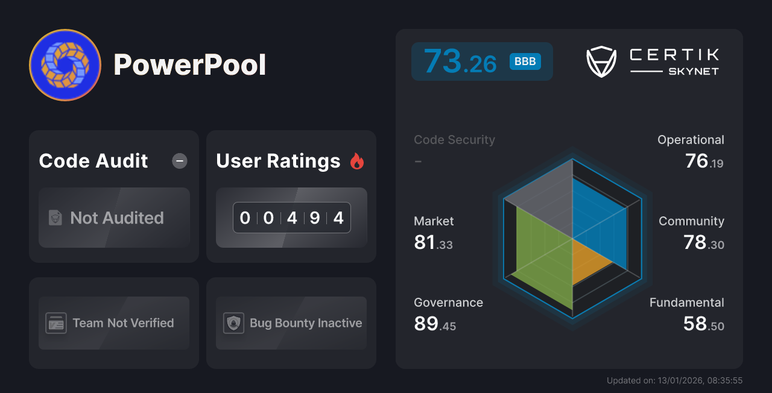This screenshot has width=772, height=393.
Task: Click the PowerPool circular logo icon
Action: pyautogui.click(x=65, y=64)
